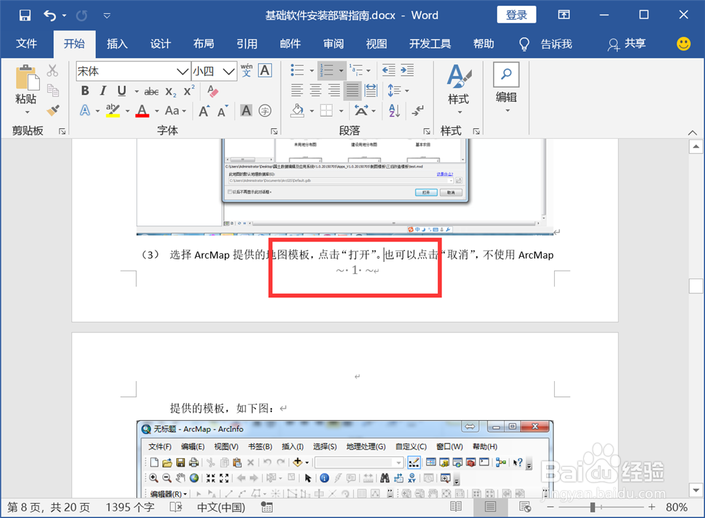Open Ribbon Display Options in title bar
Screen dimensions: 705x518
564,15
